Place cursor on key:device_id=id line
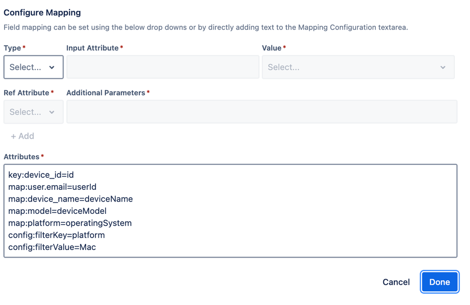The width and height of the screenshot is (470, 305). (41, 175)
